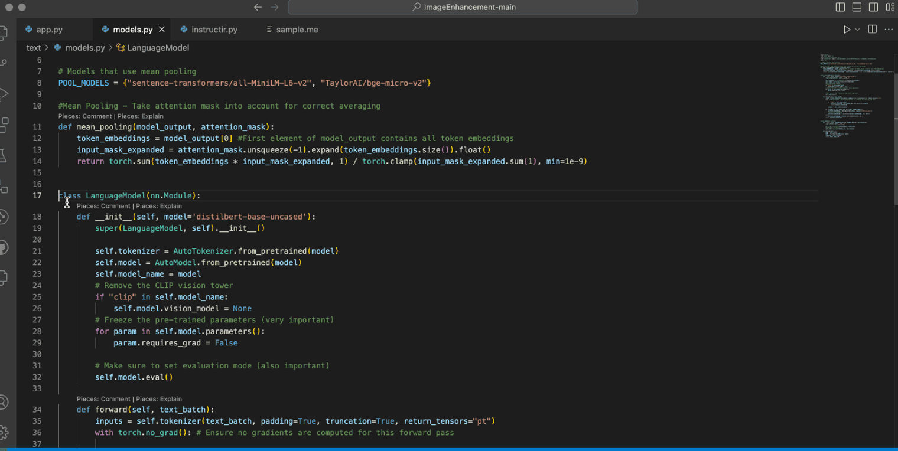Image resolution: width=898 pixels, height=451 pixels.
Task: Click Pieces: Comment above forward
Action: 103,399
